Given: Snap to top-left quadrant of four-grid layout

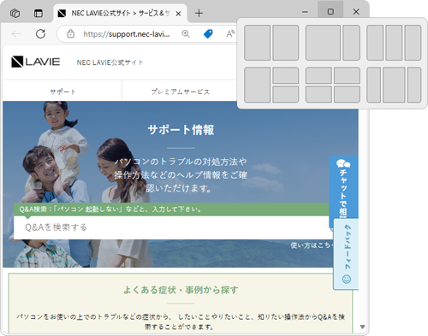Looking at the screenshot, I should [x=318, y=75].
